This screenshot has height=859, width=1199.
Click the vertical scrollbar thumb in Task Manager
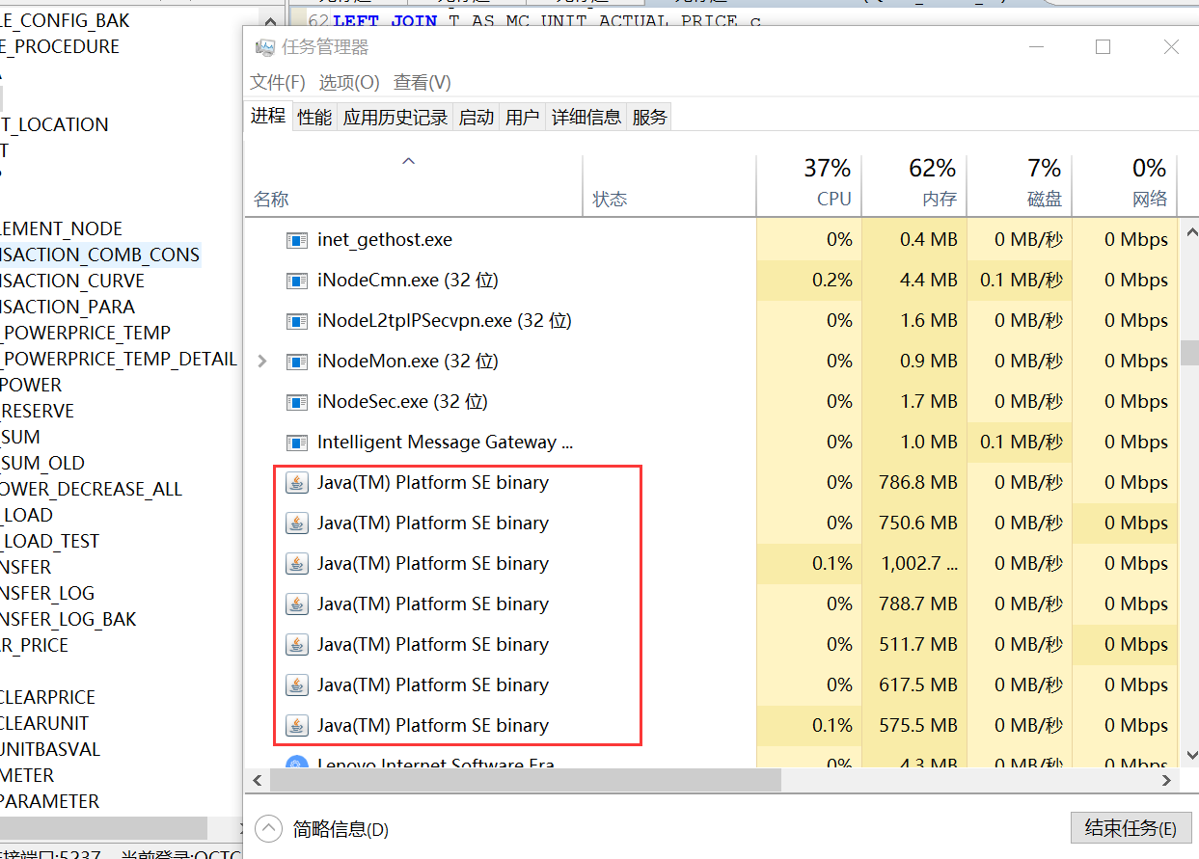point(1189,352)
